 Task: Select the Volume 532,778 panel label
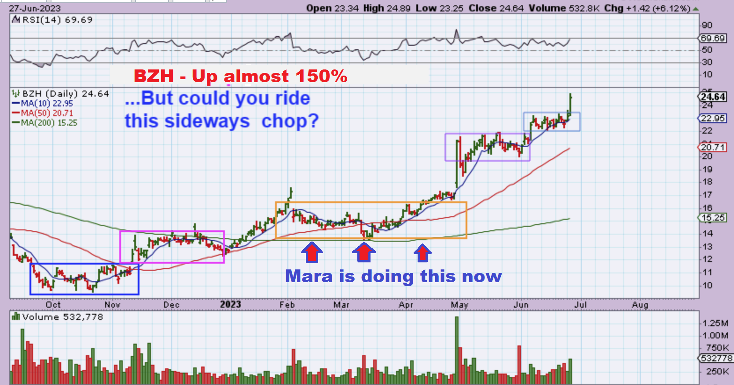click(x=62, y=317)
